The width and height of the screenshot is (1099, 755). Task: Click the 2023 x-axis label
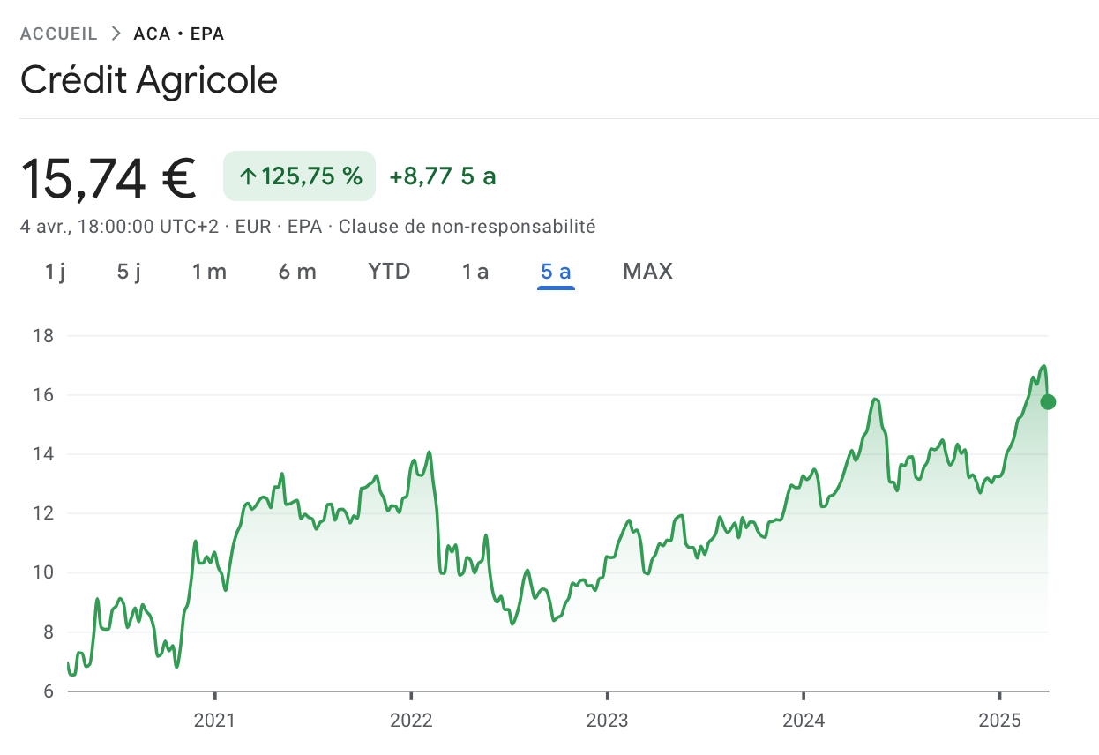[x=607, y=721]
